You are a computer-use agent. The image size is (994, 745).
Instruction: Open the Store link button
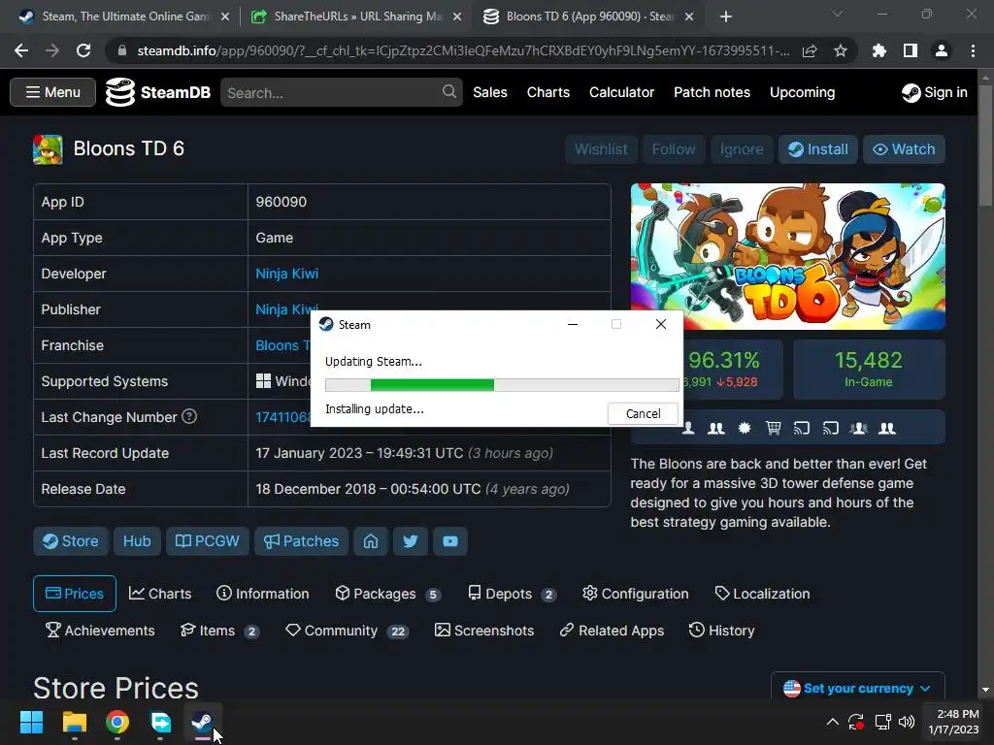pyautogui.click(x=71, y=541)
